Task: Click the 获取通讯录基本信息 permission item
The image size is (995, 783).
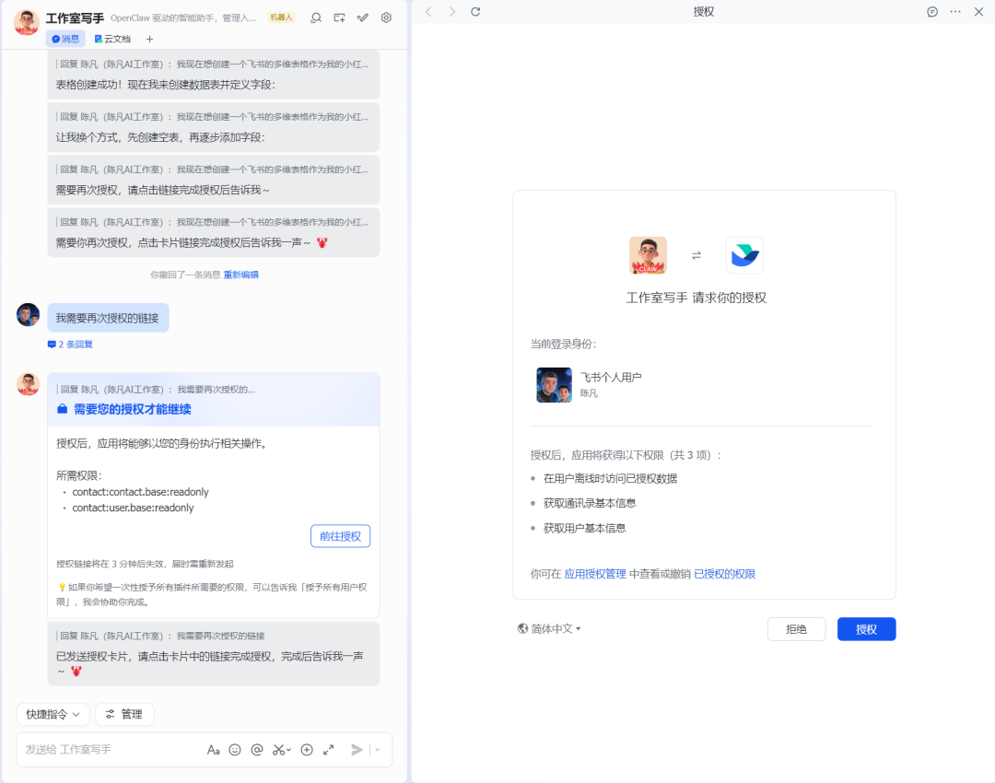Action: [590, 503]
